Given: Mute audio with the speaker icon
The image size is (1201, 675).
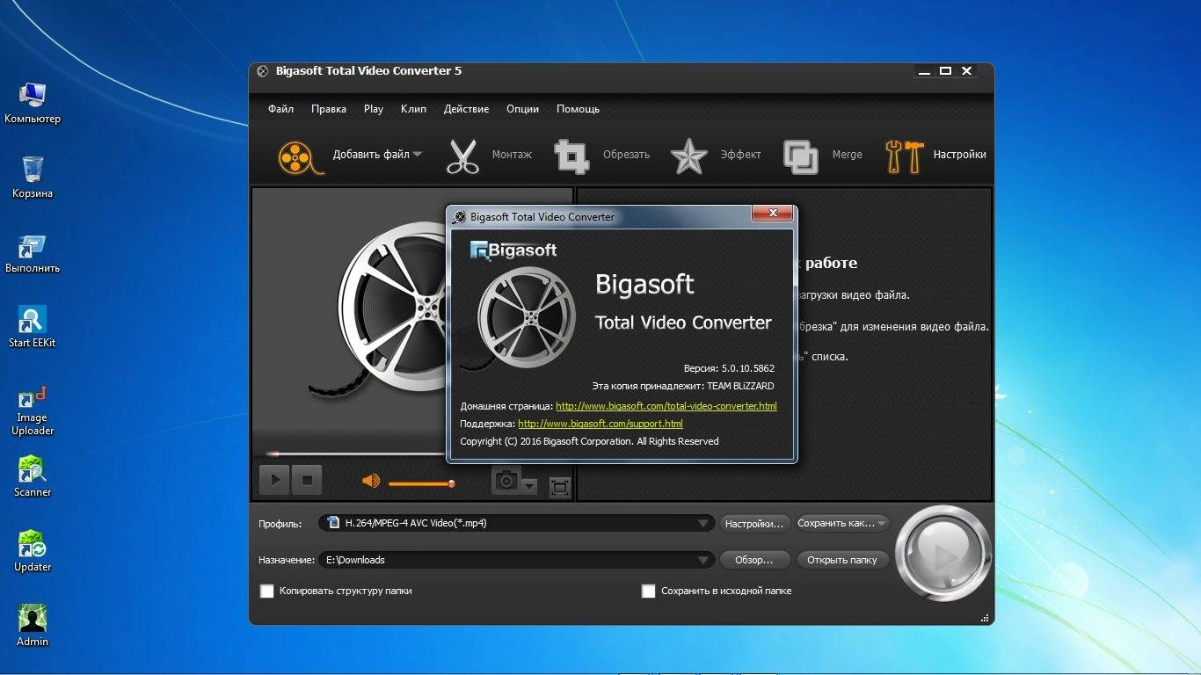Looking at the screenshot, I should click(x=371, y=481).
